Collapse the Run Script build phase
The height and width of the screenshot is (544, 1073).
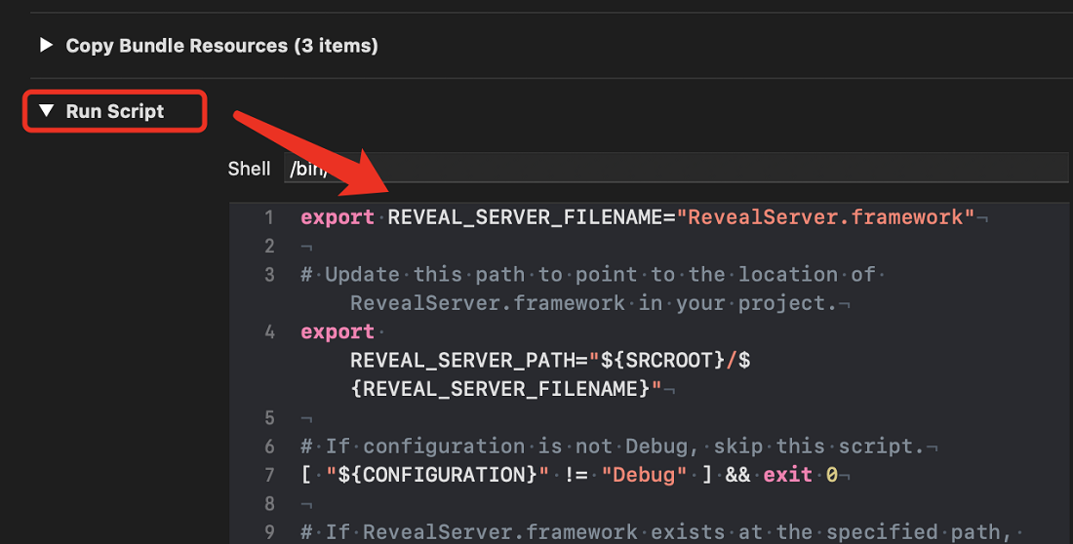(46, 111)
